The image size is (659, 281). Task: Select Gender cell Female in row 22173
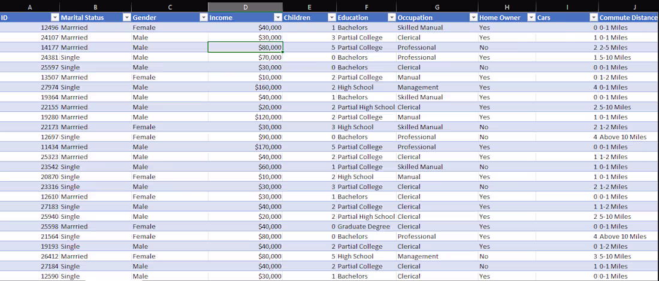(170, 127)
